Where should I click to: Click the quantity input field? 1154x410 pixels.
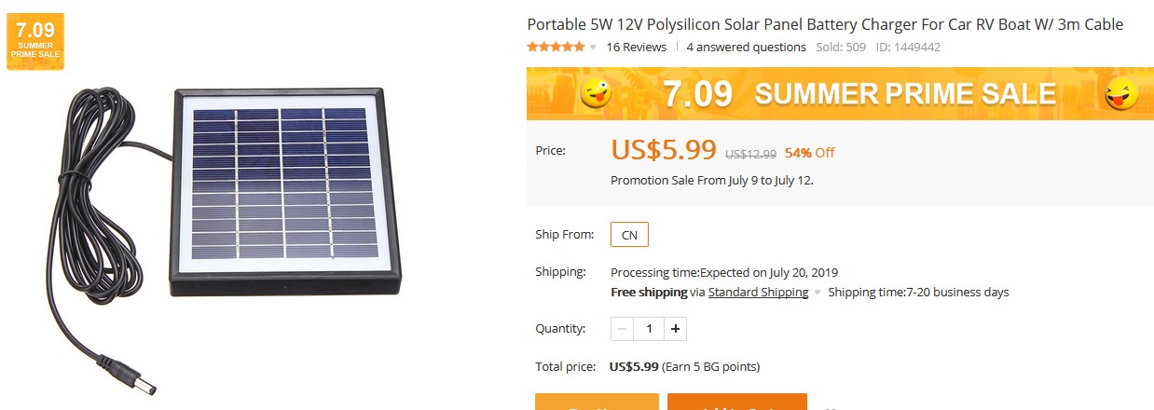pyautogui.click(x=649, y=329)
